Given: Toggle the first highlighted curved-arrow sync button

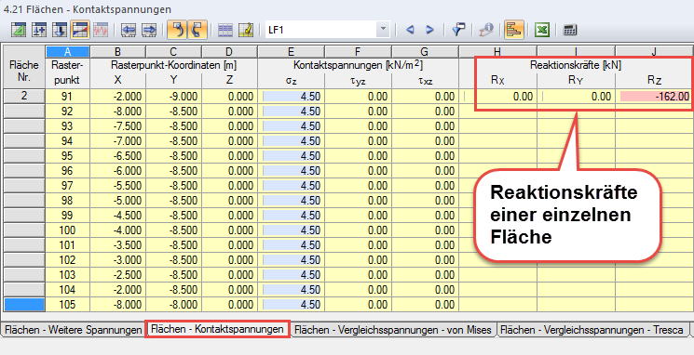Looking at the screenshot, I should (x=177, y=30).
